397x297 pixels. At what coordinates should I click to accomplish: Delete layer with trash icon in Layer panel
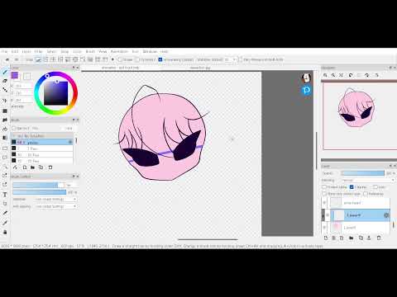379,238
